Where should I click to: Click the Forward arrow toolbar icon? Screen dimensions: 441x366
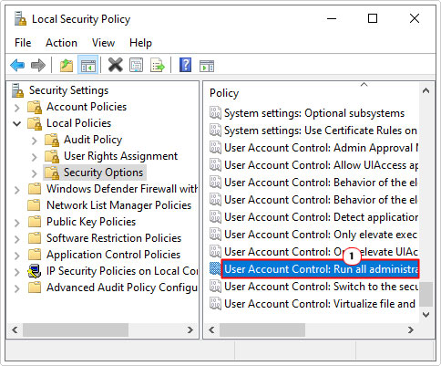(38, 65)
